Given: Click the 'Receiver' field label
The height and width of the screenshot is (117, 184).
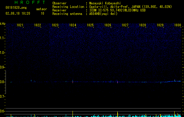Looking at the screenshot, I should 59,10.
